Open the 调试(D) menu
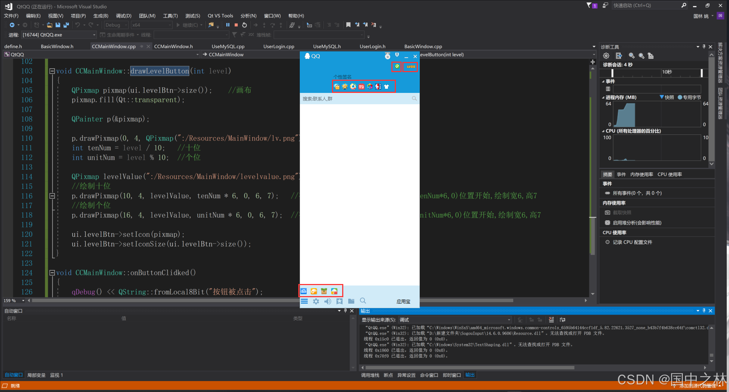 point(124,16)
